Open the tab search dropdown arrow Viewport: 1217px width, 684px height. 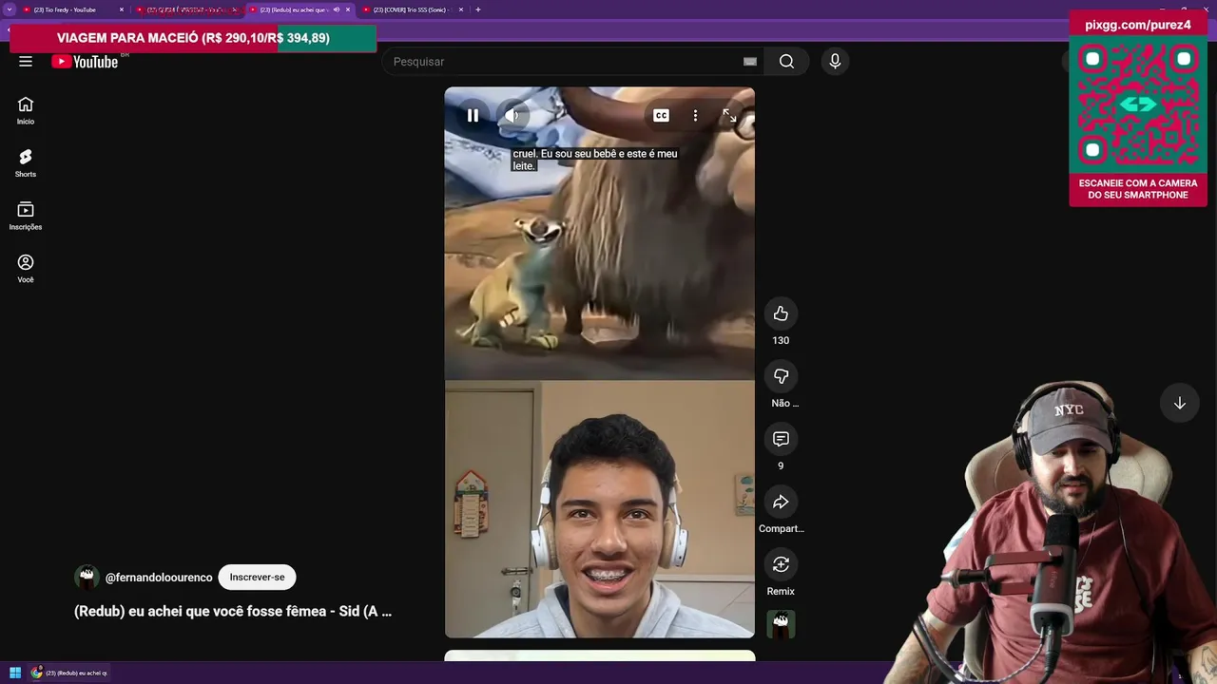click(x=10, y=9)
